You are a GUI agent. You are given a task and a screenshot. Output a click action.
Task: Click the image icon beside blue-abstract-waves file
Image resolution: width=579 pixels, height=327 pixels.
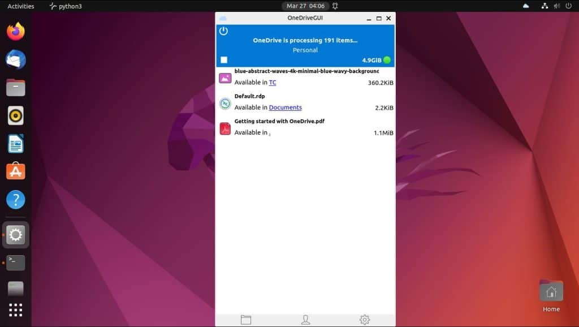(x=224, y=78)
